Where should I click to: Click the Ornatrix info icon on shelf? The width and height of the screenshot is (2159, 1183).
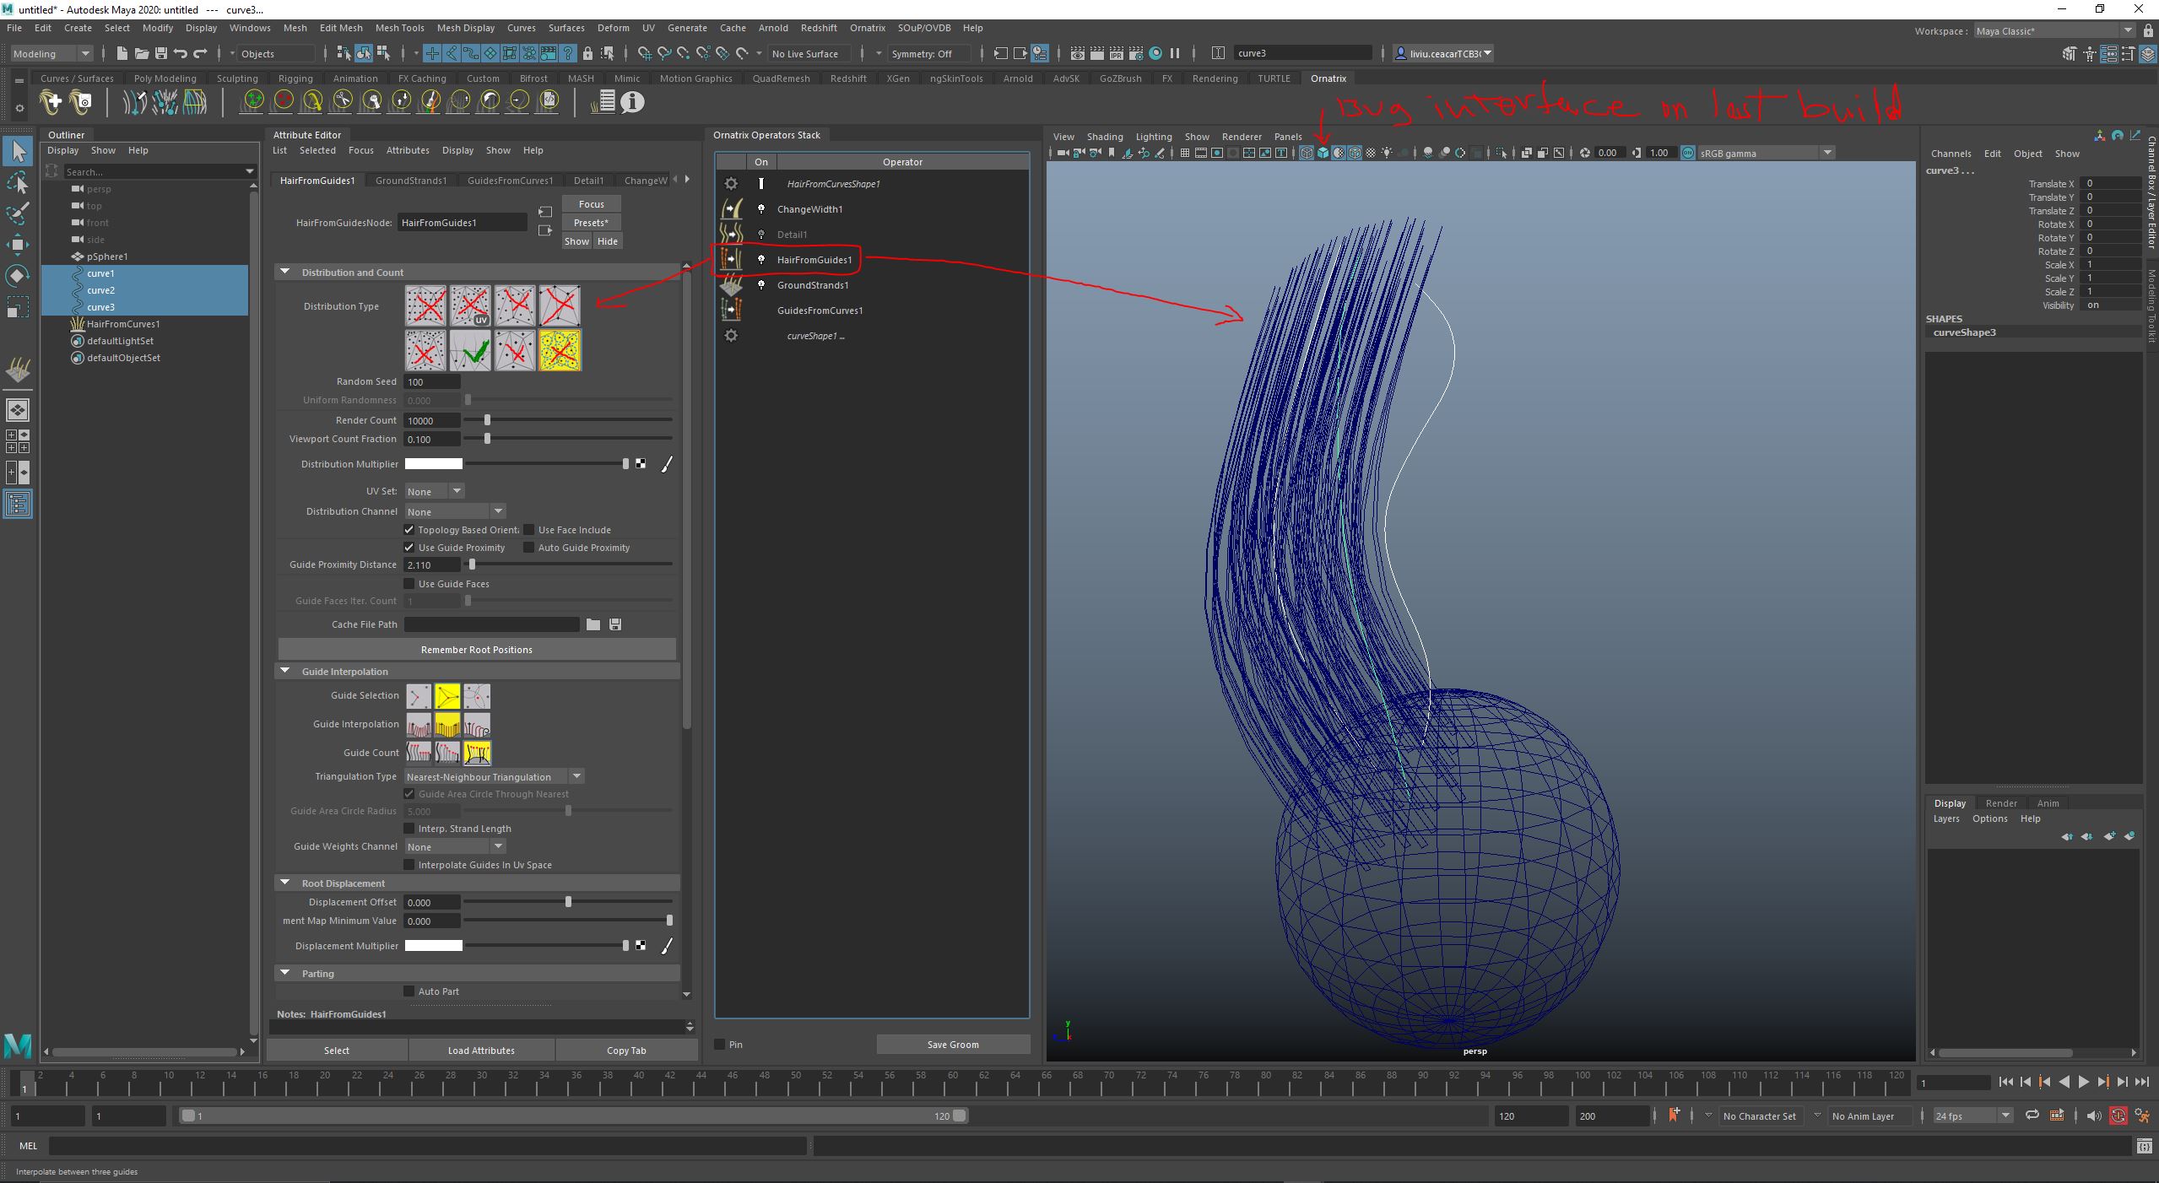pyautogui.click(x=632, y=102)
